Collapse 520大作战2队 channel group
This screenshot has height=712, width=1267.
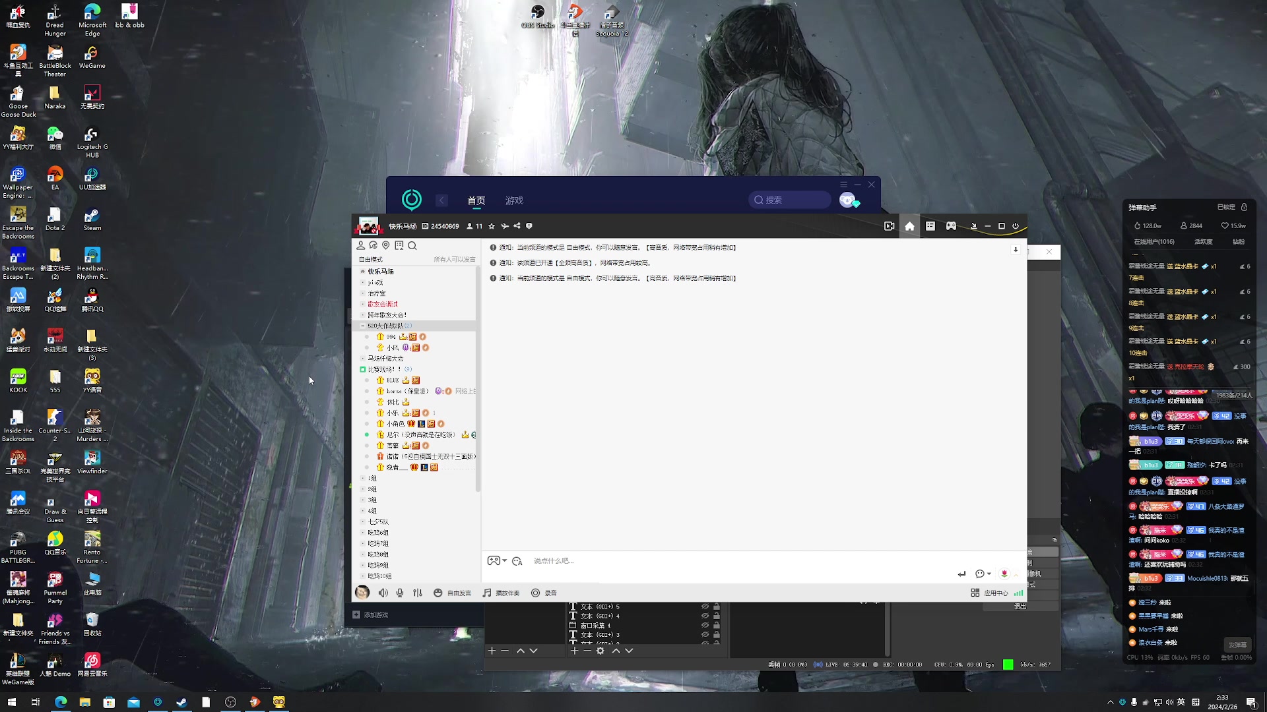click(x=362, y=326)
